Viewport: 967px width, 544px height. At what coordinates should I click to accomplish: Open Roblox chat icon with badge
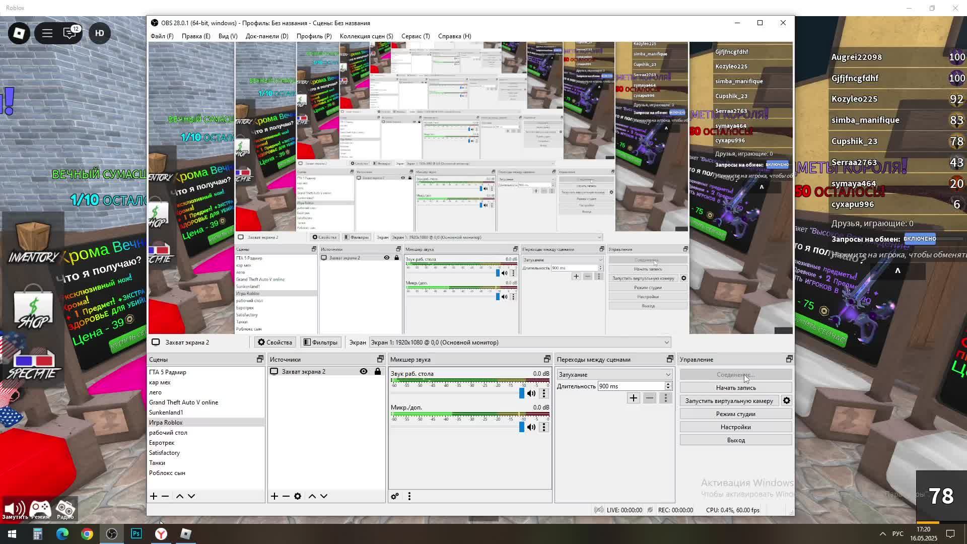tap(70, 33)
